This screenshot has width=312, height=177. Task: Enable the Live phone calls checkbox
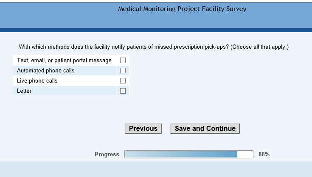(123, 81)
